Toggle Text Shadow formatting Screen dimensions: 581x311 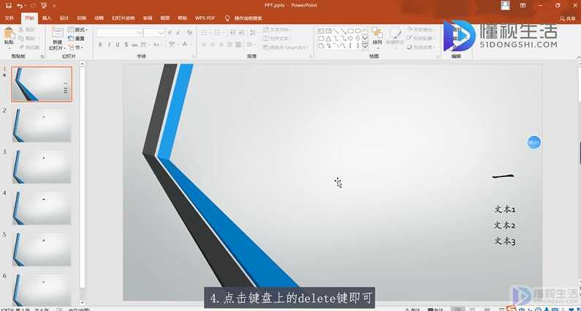coord(126,45)
